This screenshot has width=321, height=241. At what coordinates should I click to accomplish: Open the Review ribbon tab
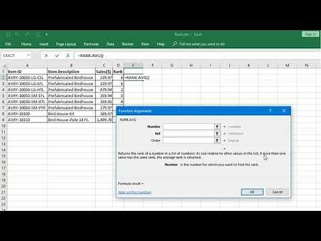127,44
